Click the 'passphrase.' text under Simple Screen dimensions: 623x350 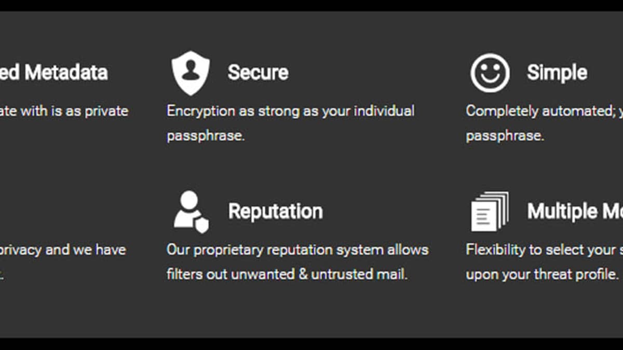[505, 136]
